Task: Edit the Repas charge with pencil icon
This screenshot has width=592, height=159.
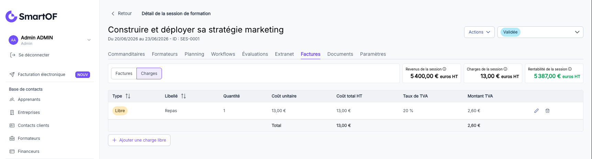Action: (536, 111)
